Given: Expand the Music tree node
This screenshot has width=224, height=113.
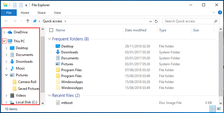Looking at the screenshot, I should click(7, 68).
